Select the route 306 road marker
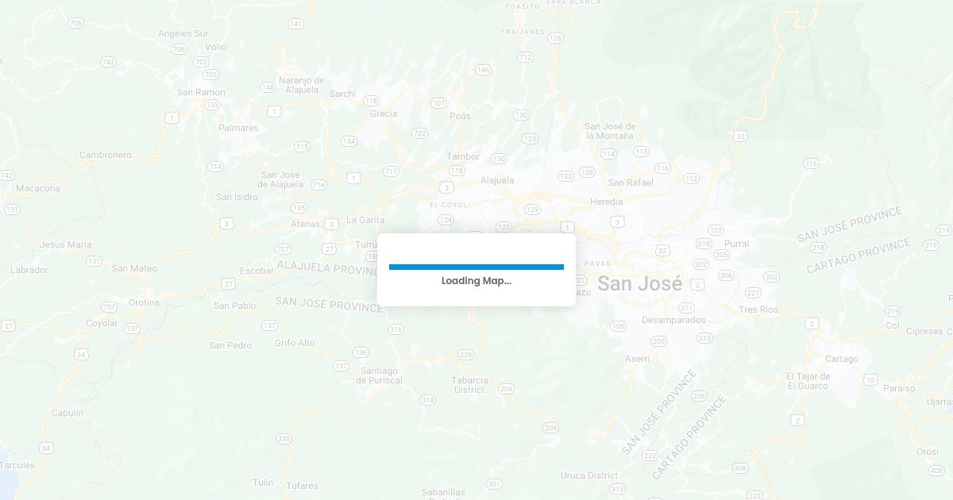This screenshot has height=500, width=953. (x=726, y=275)
